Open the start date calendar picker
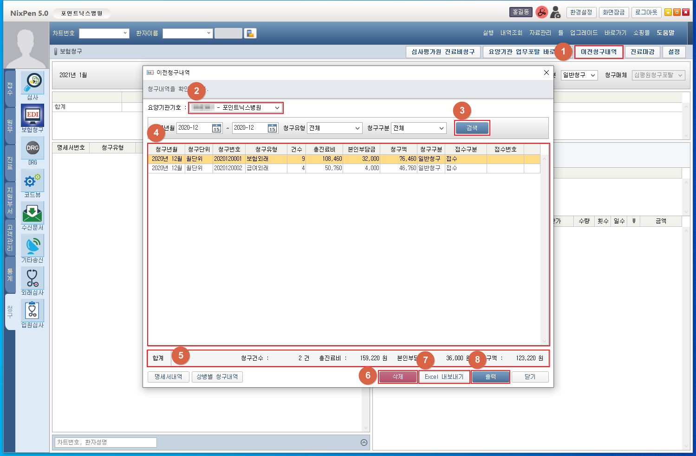This screenshot has width=696, height=456. tap(216, 128)
